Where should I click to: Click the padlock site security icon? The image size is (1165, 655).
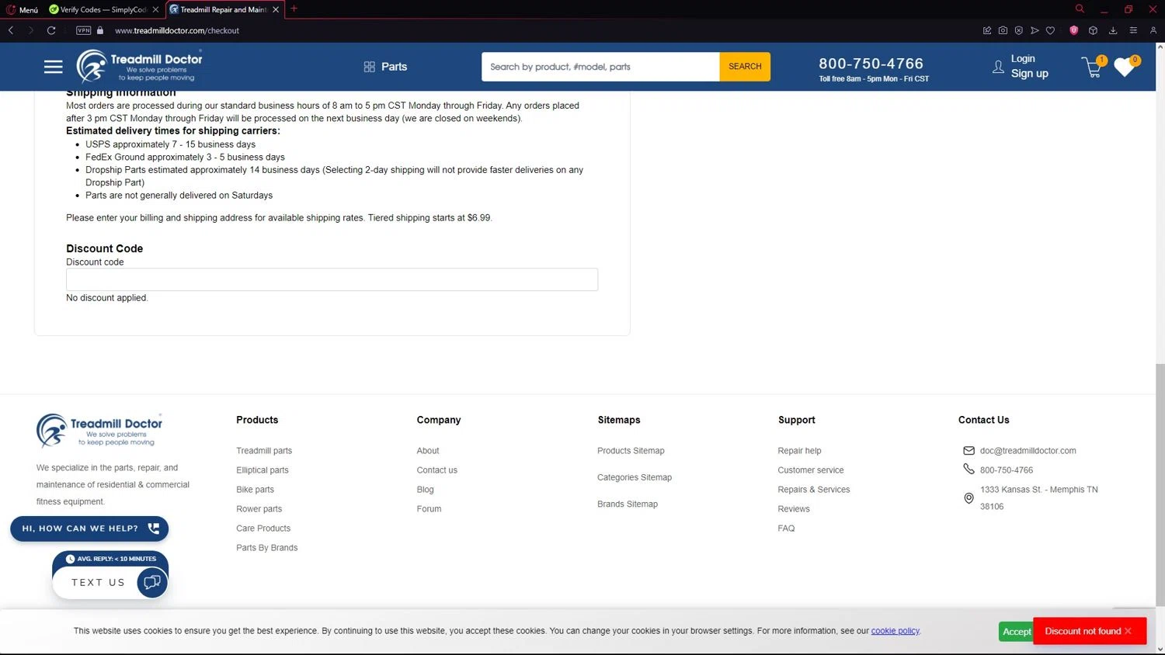coord(100,30)
